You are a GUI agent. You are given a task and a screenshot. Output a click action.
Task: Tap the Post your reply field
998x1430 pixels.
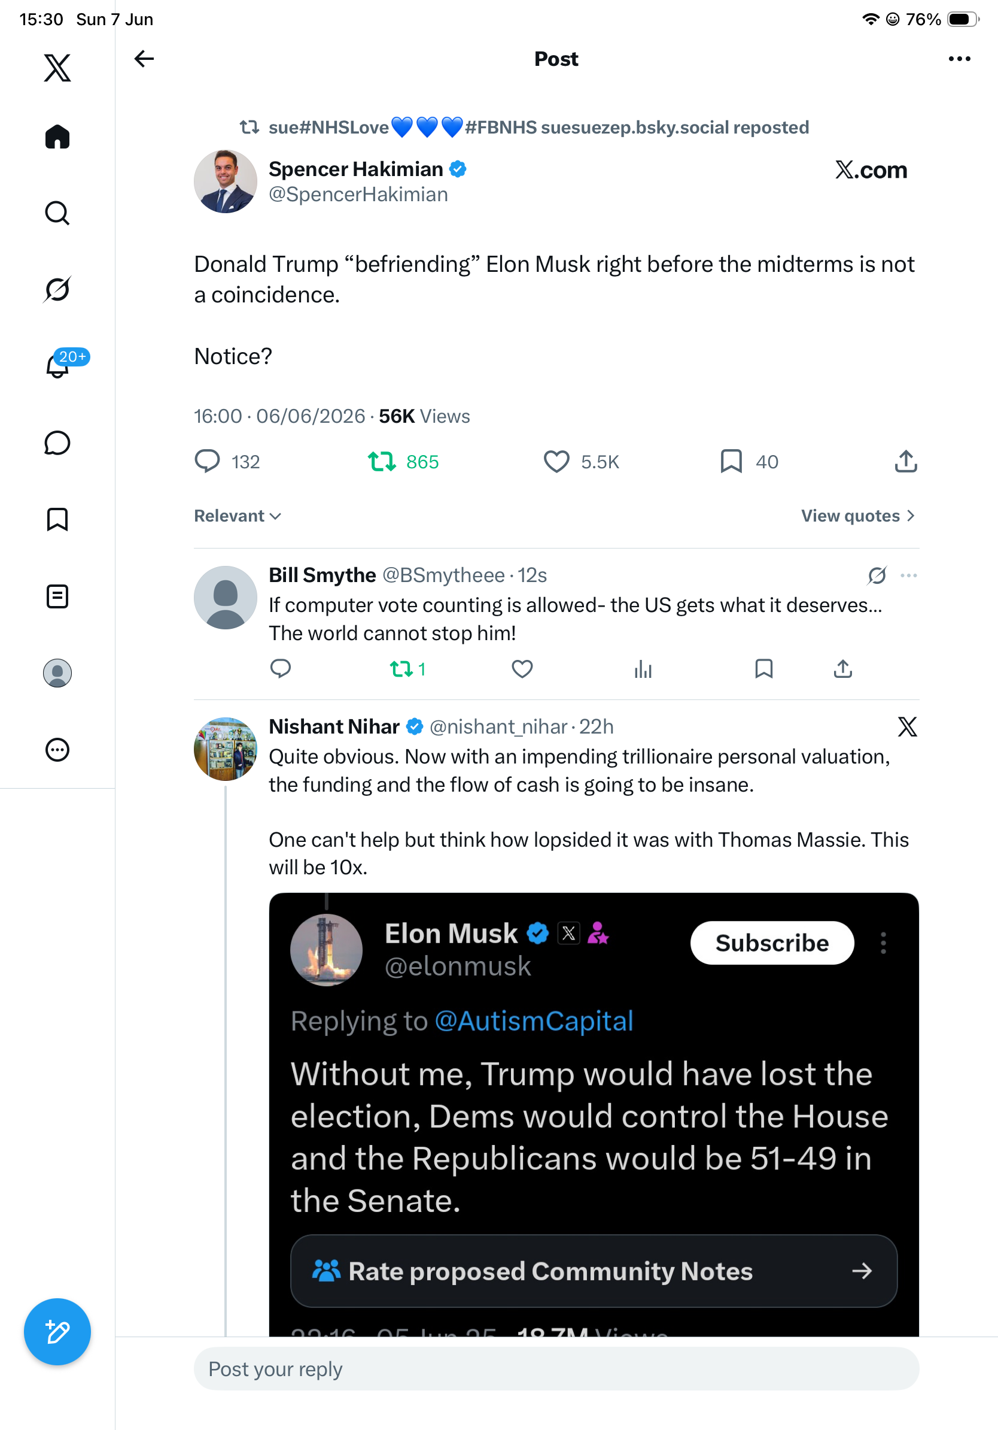(556, 1369)
